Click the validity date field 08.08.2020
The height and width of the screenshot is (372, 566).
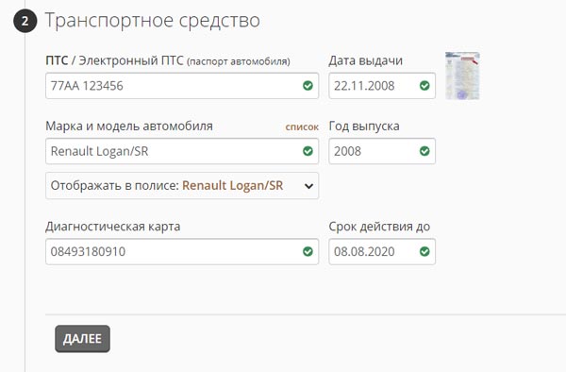382,251
